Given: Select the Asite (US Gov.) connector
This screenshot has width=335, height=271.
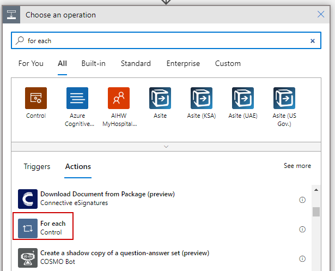Looking at the screenshot, I should click(284, 99).
